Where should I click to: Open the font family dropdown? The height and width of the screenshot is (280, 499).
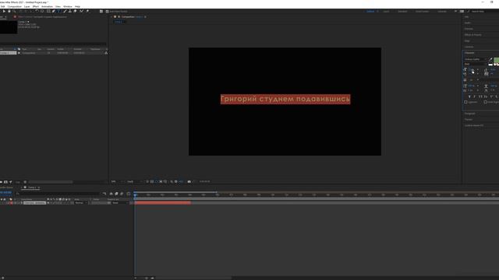(x=475, y=59)
